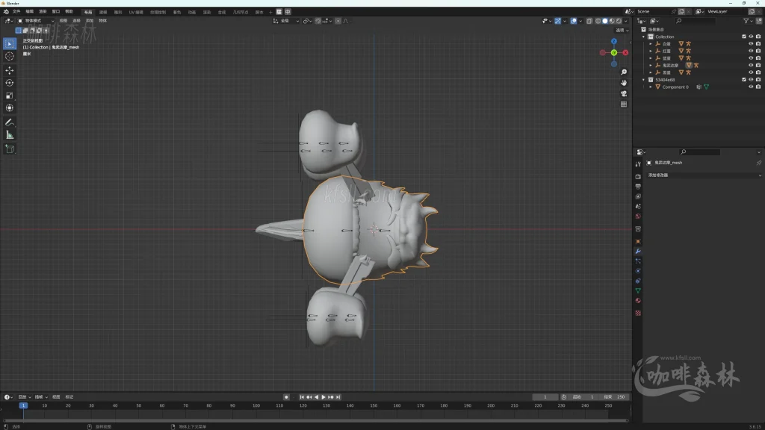Uncheck the Collection exclude checkbox in the outliner
This screenshot has height=430, width=765.
click(743, 37)
